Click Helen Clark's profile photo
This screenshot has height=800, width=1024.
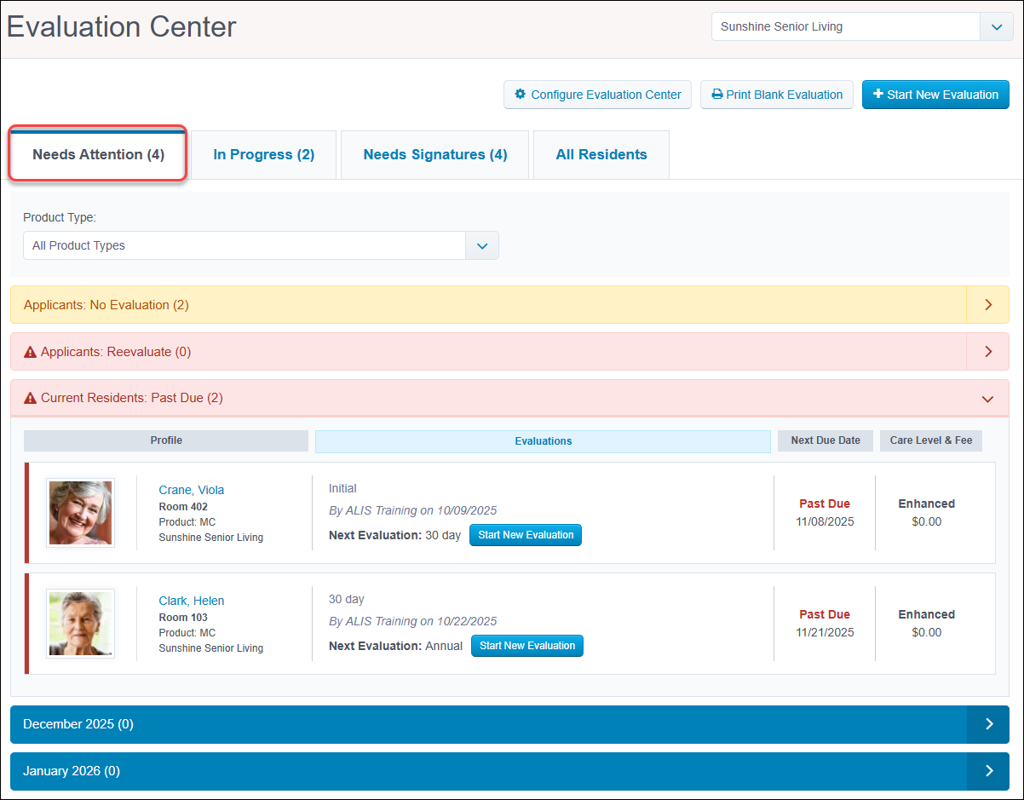80,623
